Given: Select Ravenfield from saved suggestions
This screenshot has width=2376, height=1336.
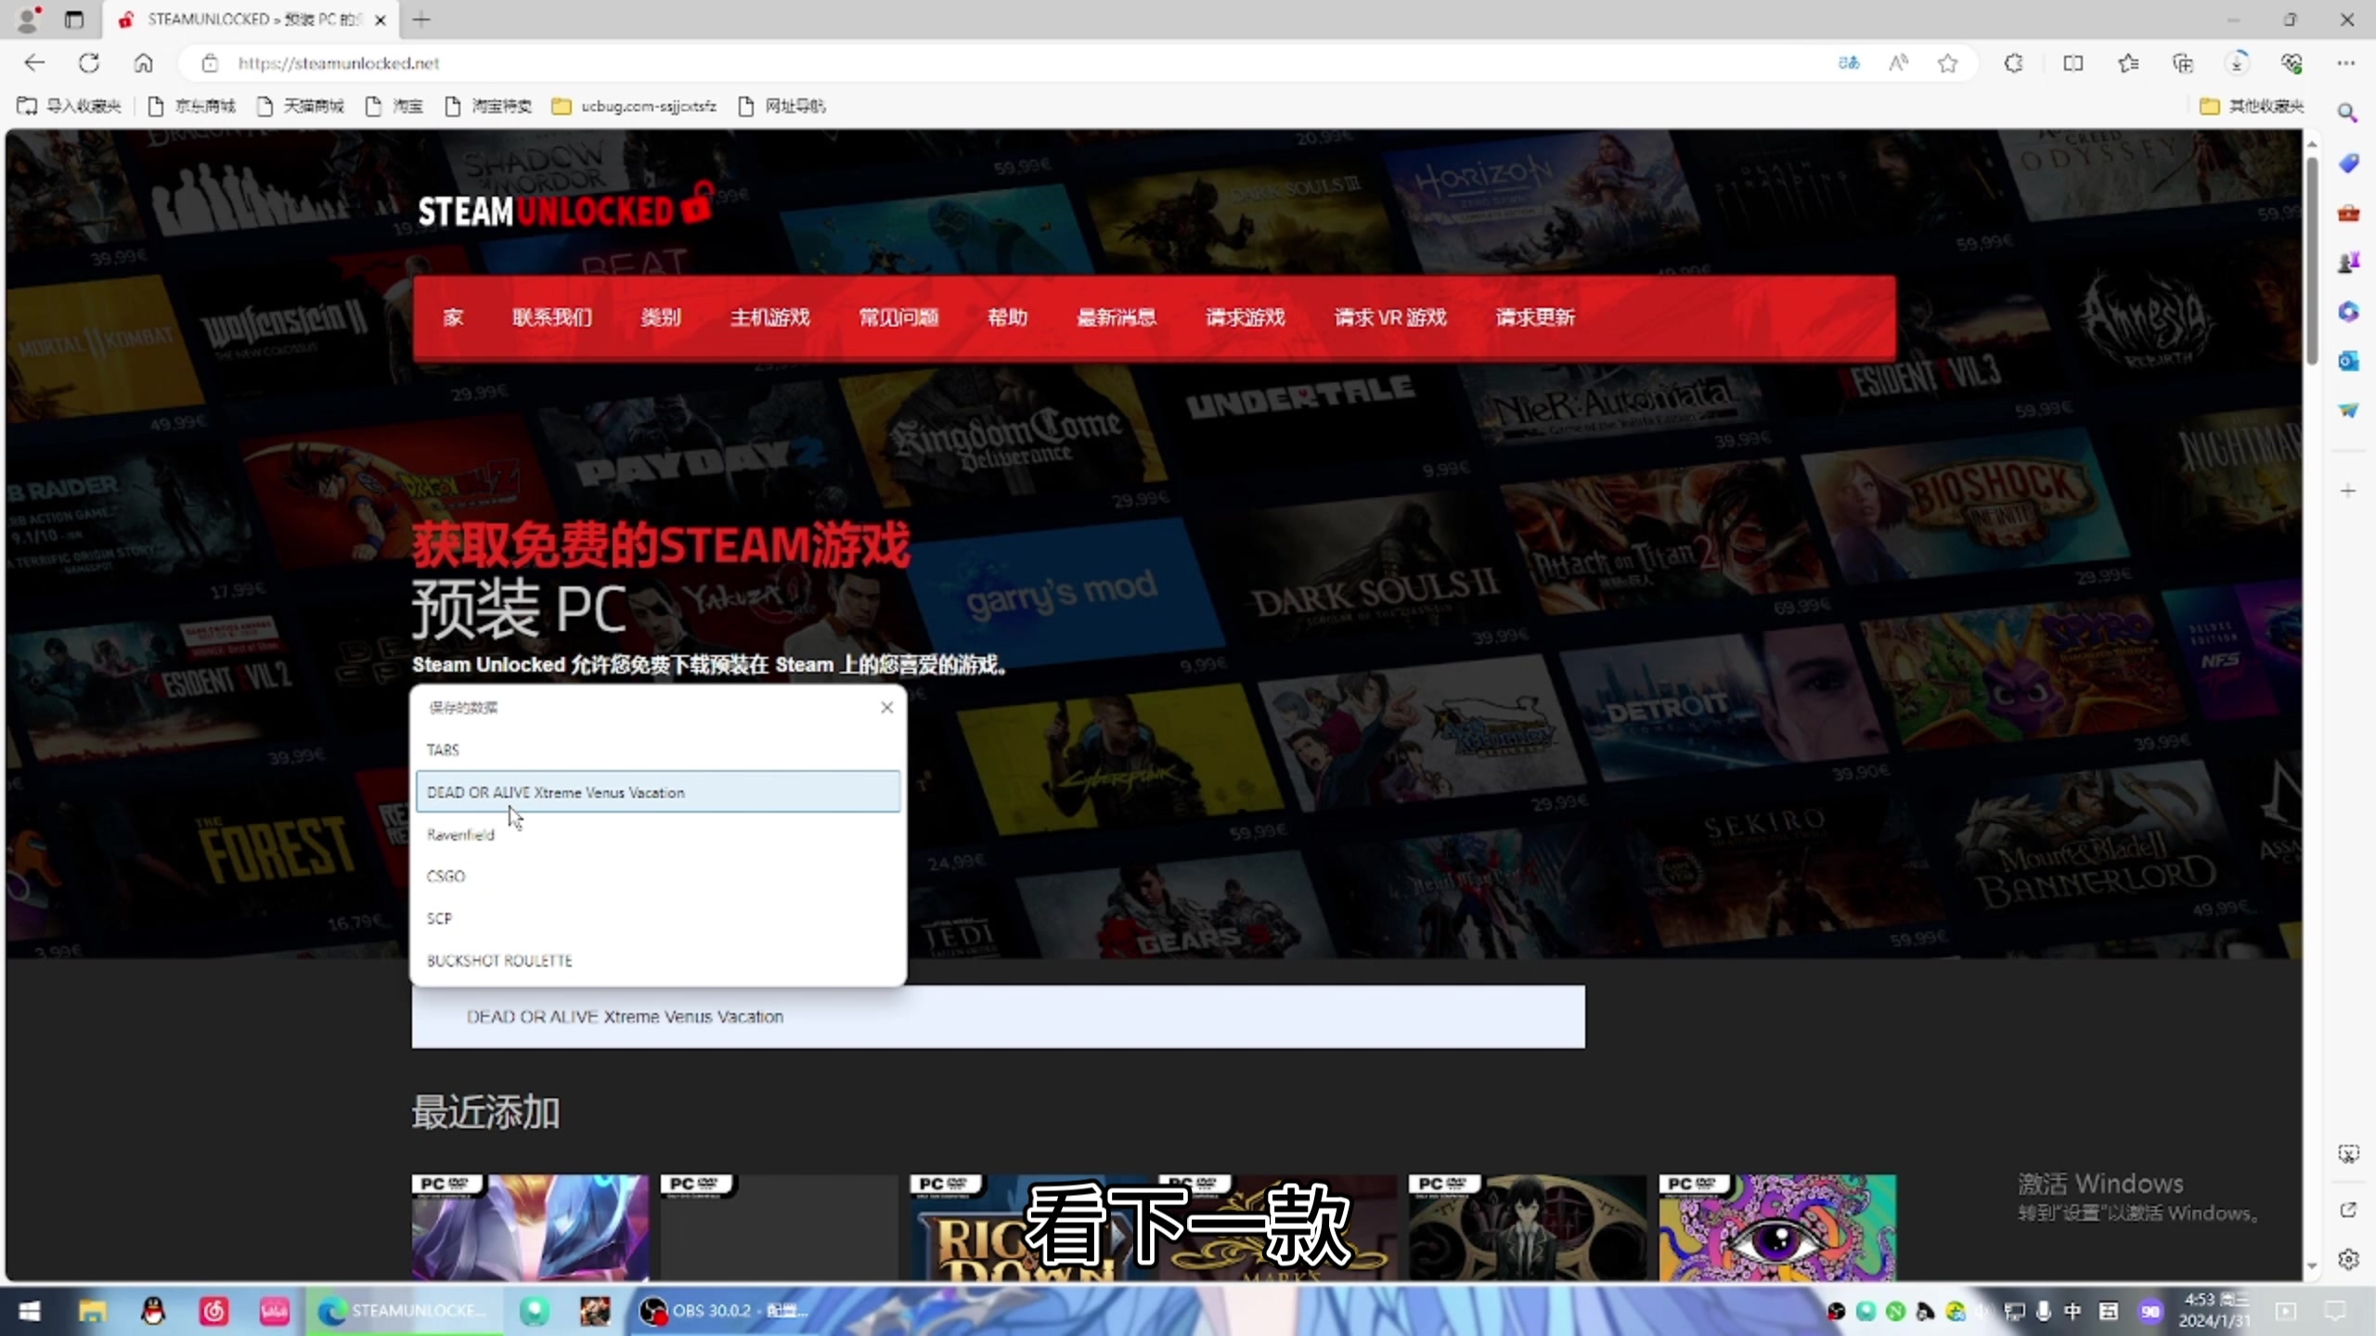Looking at the screenshot, I should [x=658, y=834].
